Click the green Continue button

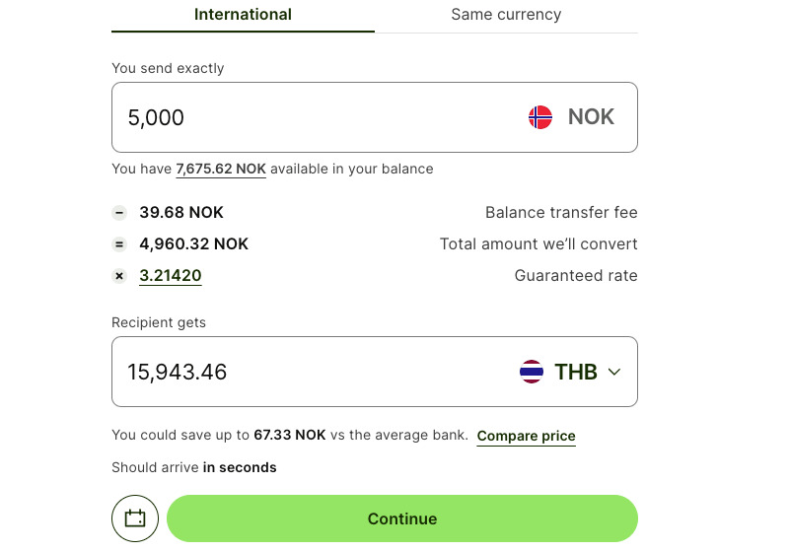tap(402, 518)
